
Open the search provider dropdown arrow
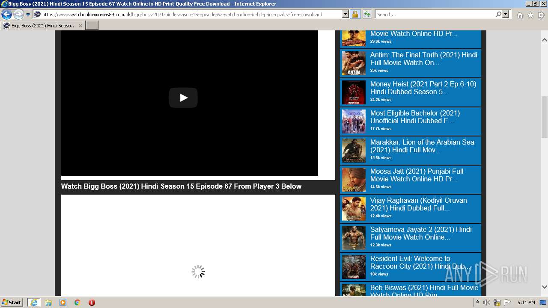point(506,15)
